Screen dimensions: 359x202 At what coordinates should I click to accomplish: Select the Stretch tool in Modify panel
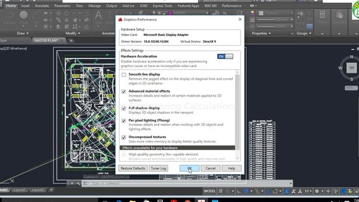[58, 27]
